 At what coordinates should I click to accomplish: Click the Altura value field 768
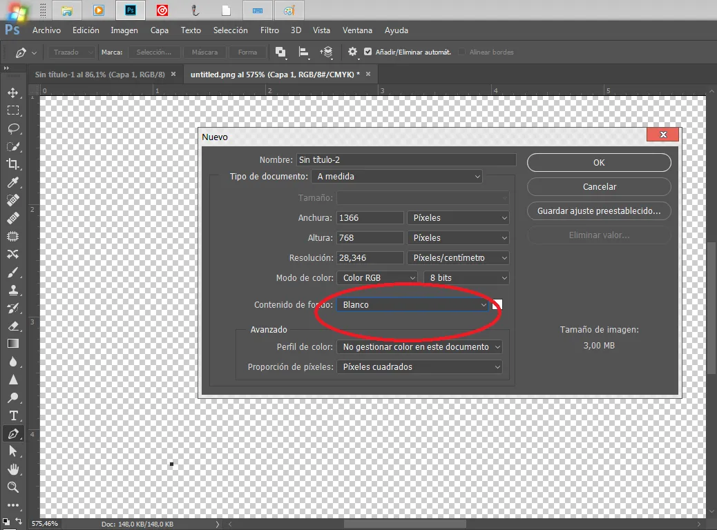coord(370,238)
